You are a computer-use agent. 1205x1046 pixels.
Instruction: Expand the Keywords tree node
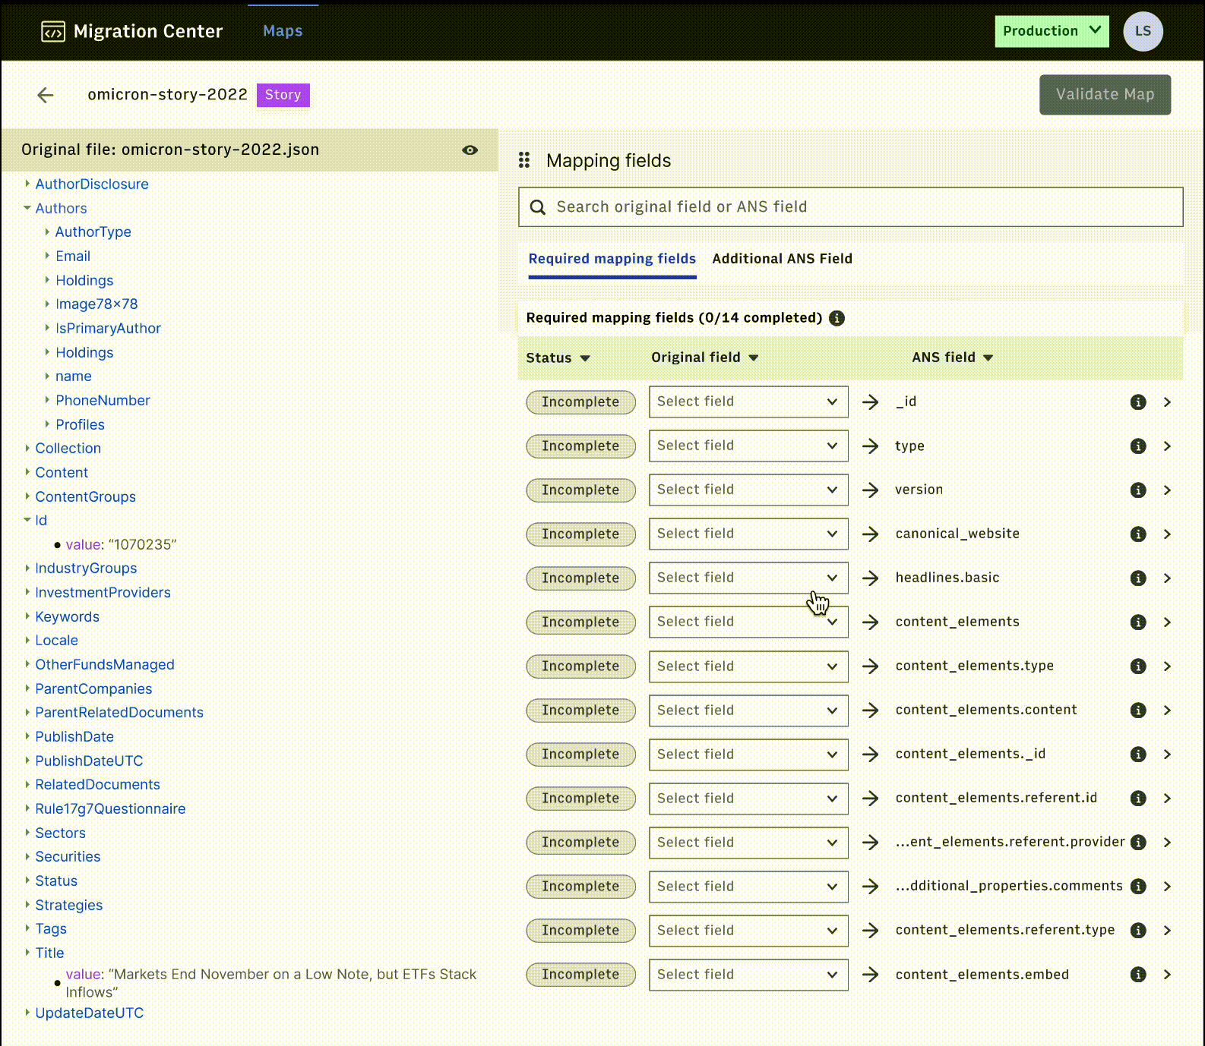pyautogui.click(x=27, y=616)
